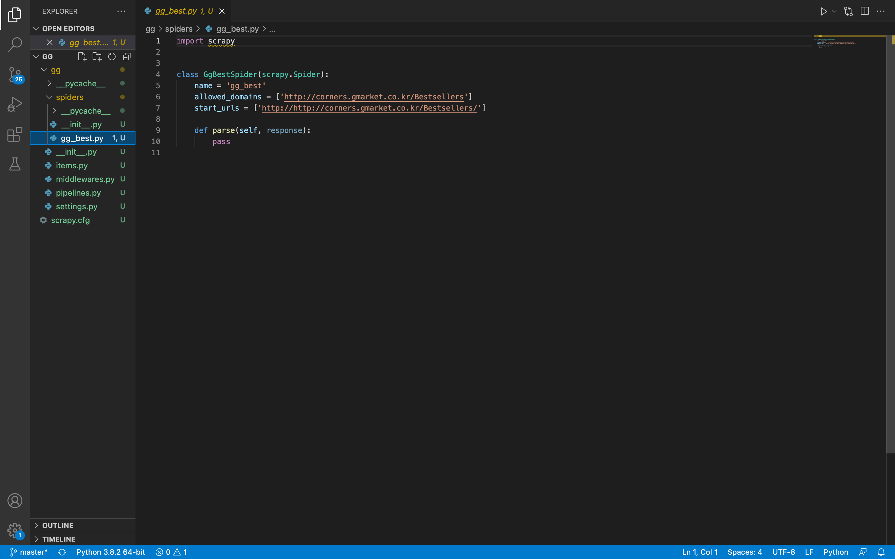Synchronize changes icon in status bar

pos(62,552)
